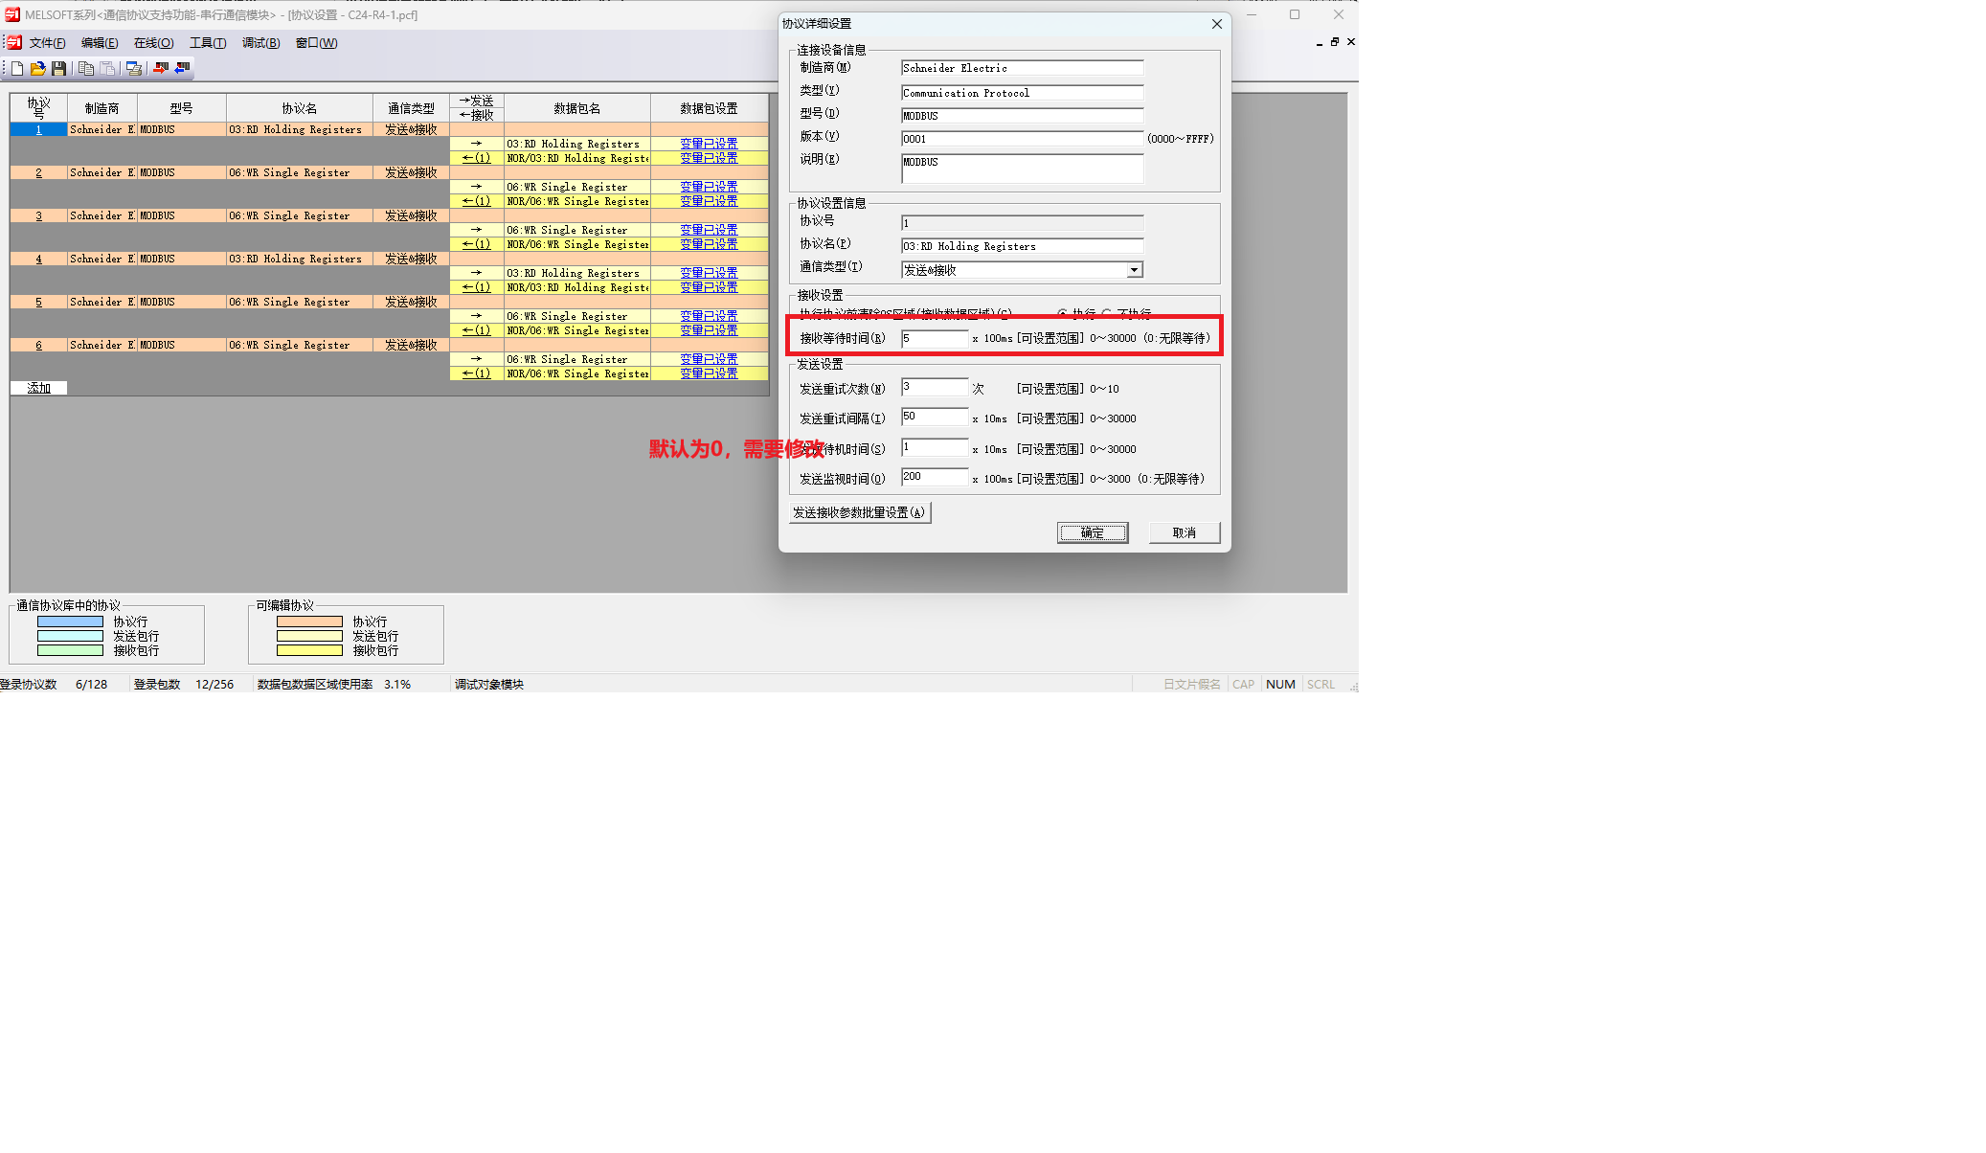This screenshot has height=1153, width=1986.
Task: Click the Copy toolbar icon
Action: tap(85, 68)
